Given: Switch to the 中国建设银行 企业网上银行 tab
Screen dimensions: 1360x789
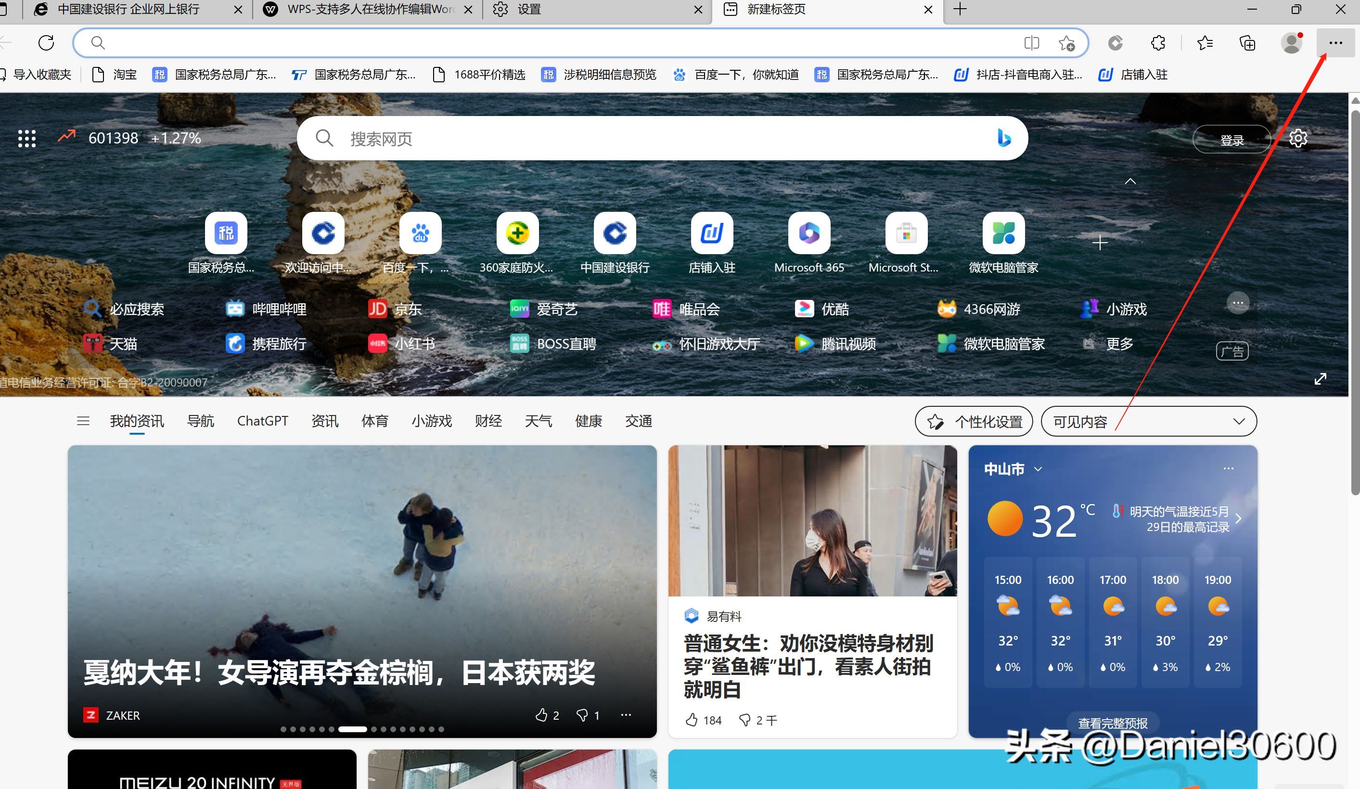Looking at the screenshot, I should 128,10.
